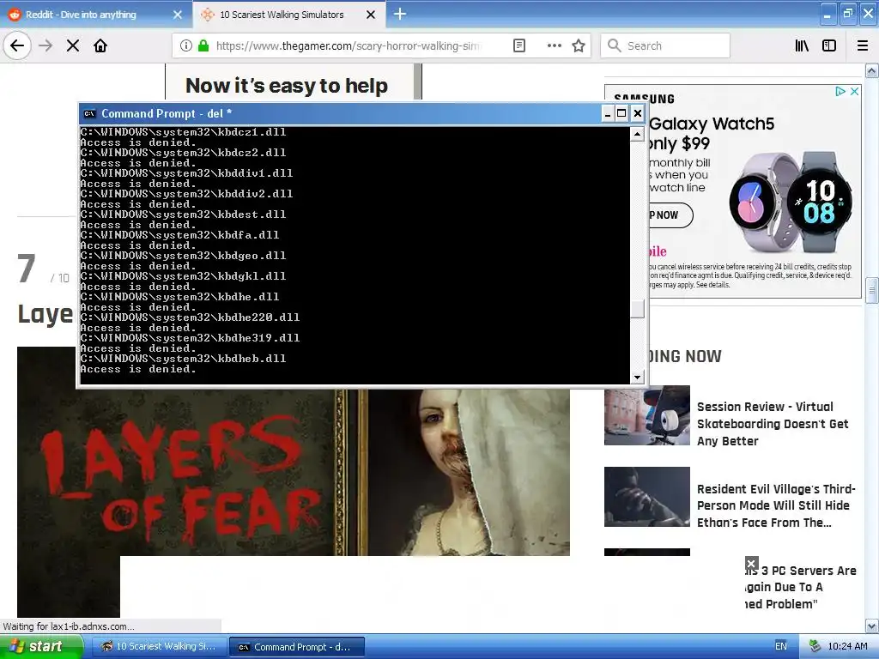The width and height of the screenshot is (879, 659).
Task: Bookmark this page with the star icon
Action: (x=579, y=45)
